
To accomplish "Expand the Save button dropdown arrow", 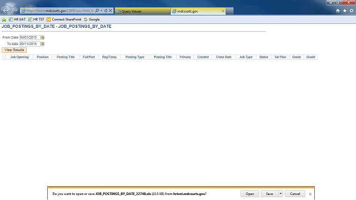I will tap(280, 194).
